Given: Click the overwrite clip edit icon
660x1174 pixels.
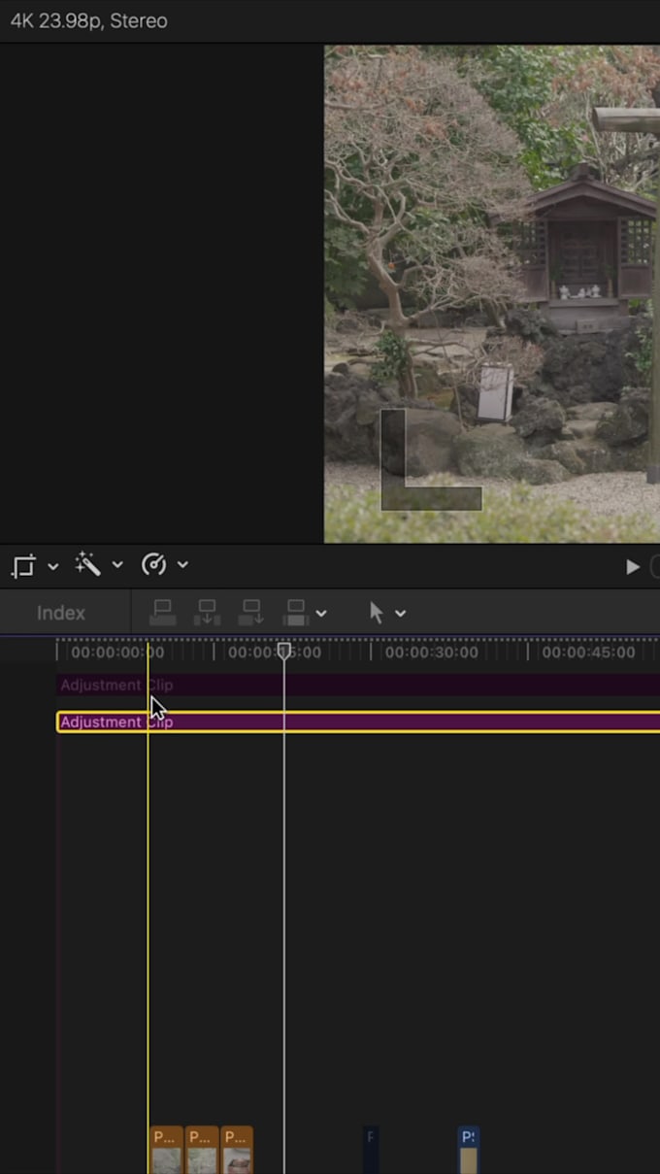Looking at the screenshot, I should [x=296, y=613].
